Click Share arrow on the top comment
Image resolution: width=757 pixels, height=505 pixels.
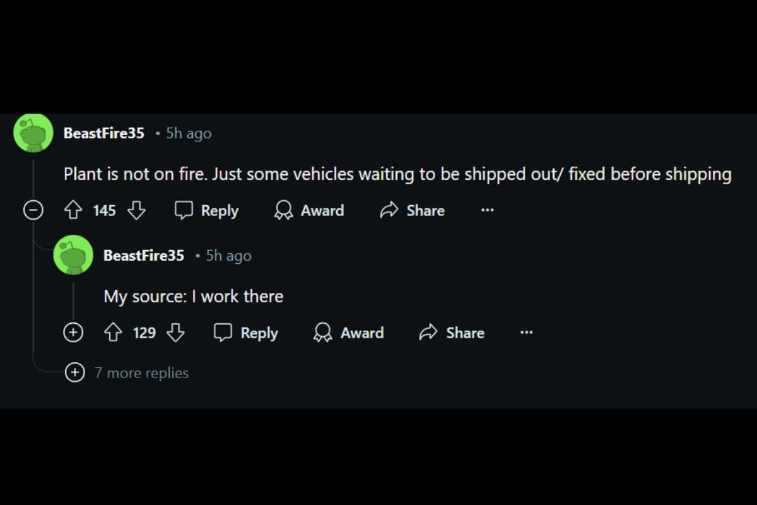pos(389,210)
